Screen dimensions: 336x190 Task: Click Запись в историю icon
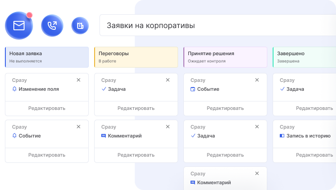point(282,136)
